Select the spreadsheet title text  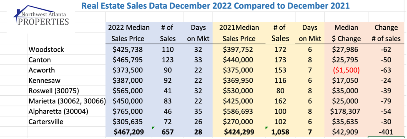(x=215, y=6)
